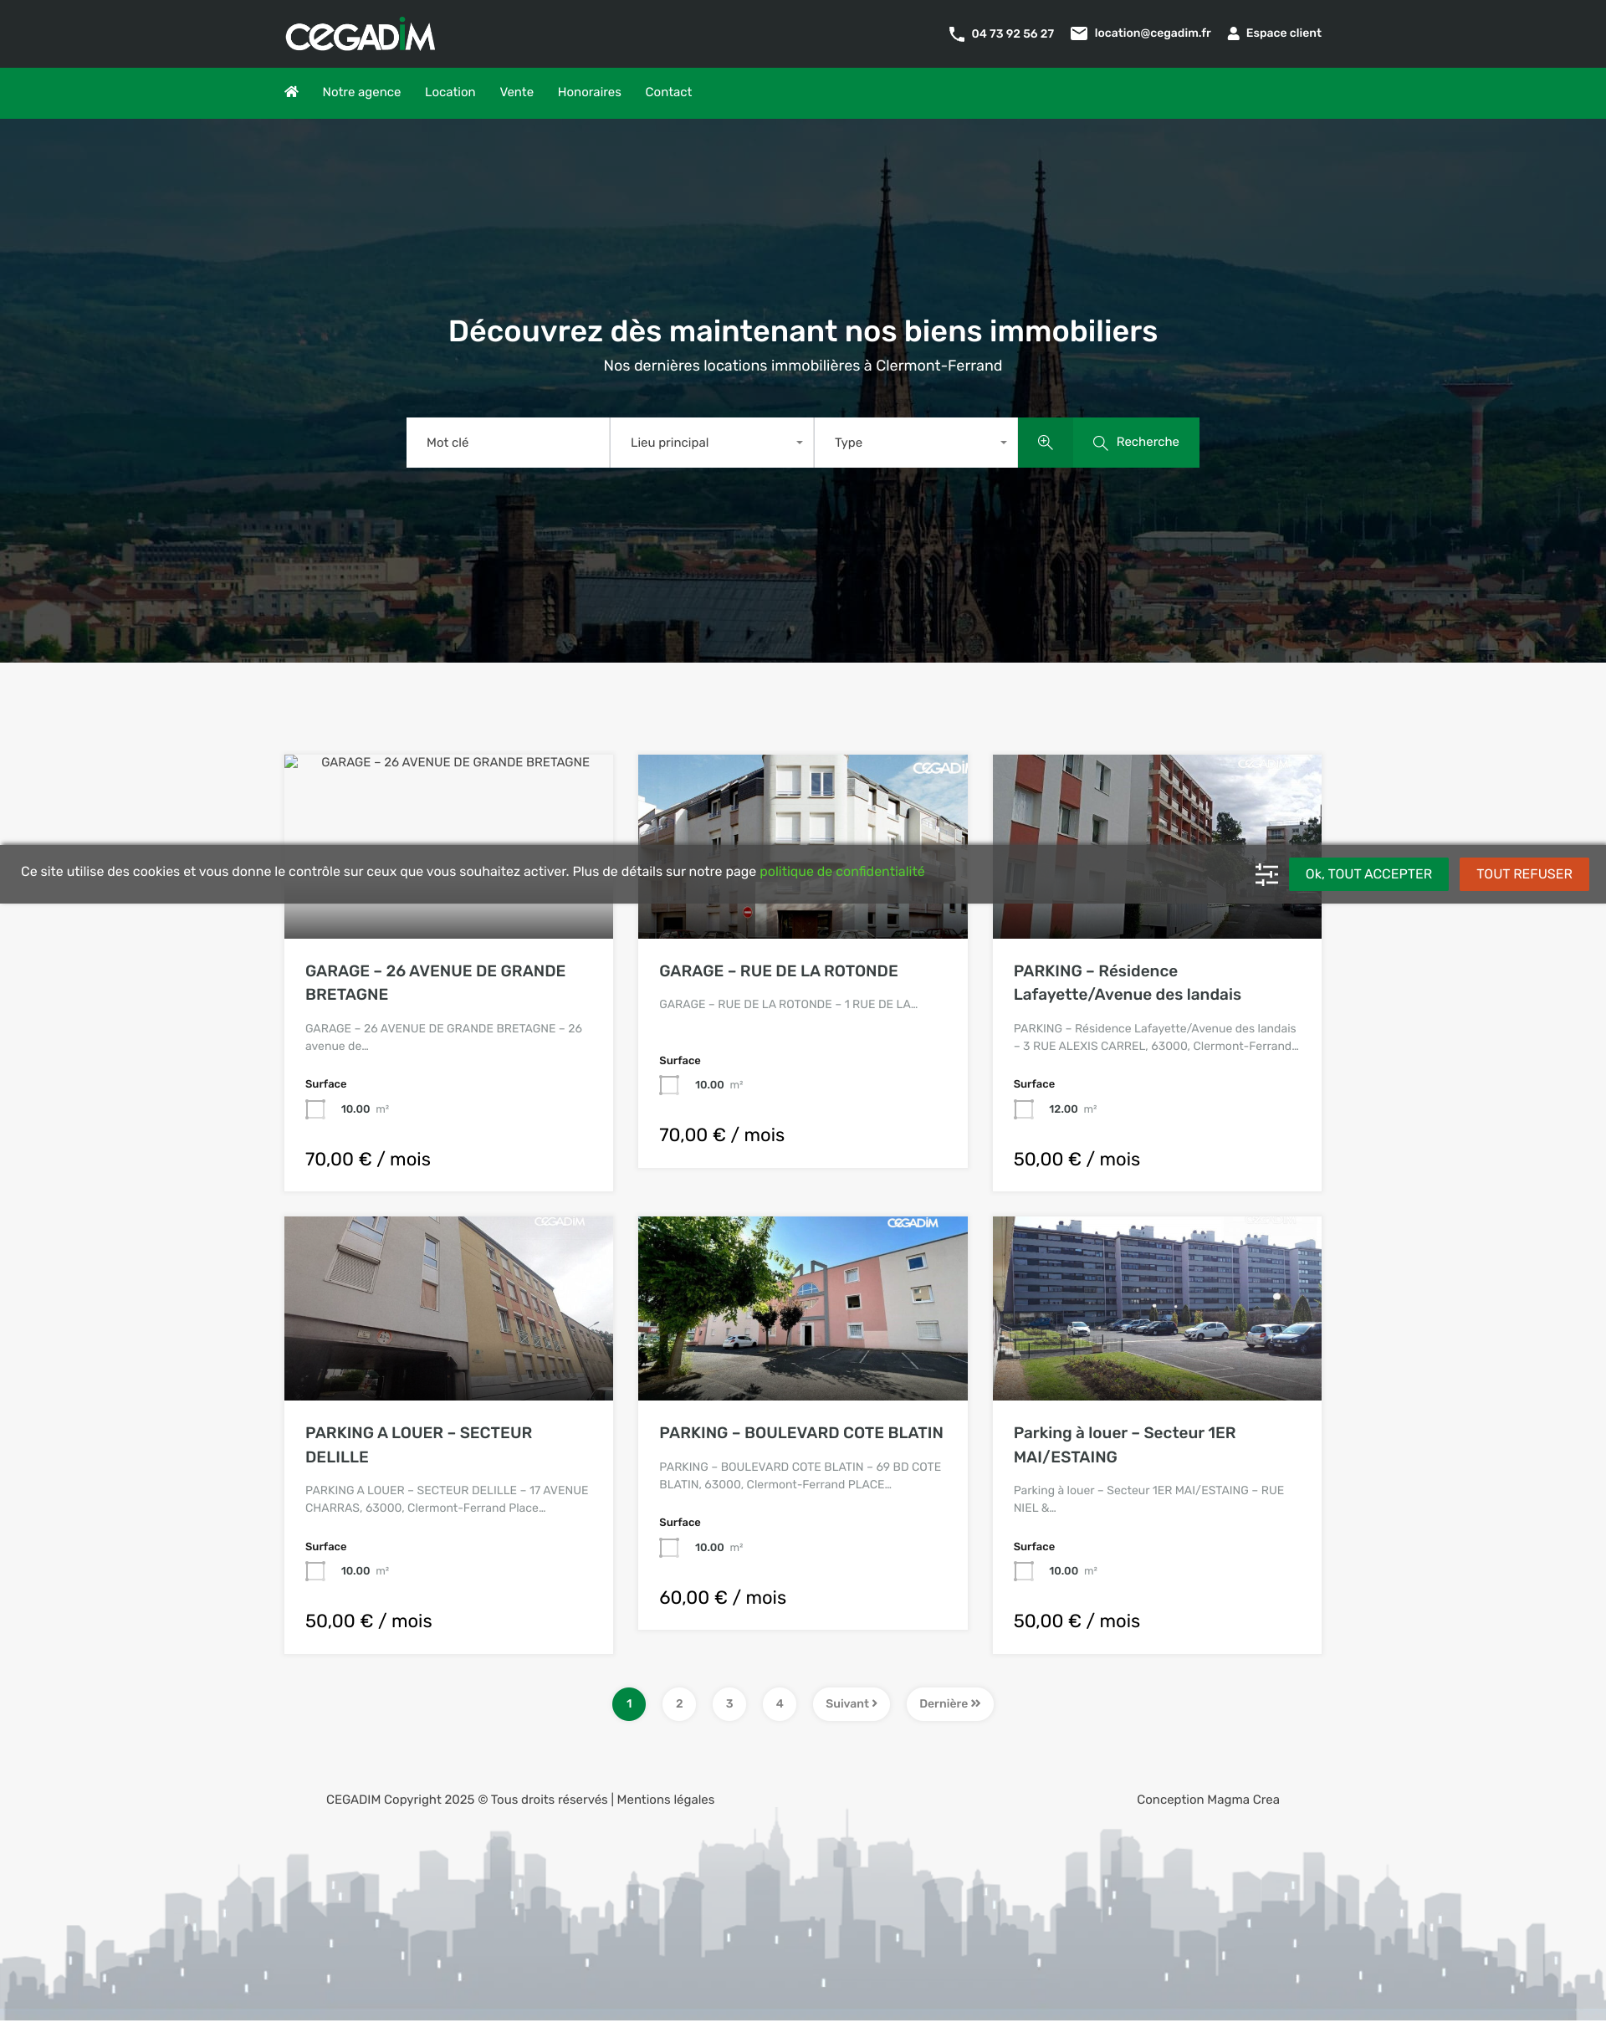The image size is (1606, 2033).
Task: Open advanced search with the magnifier-plus icon
Action: 1045,442
